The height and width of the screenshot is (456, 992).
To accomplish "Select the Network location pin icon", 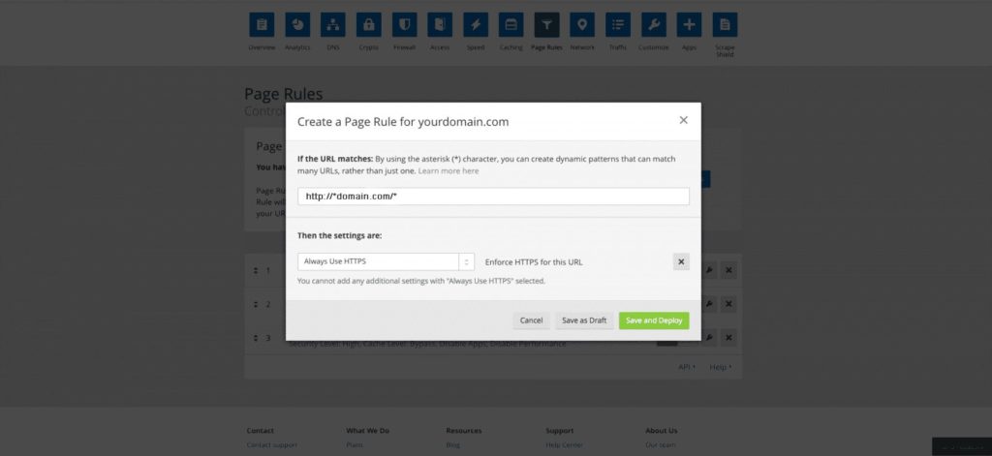I will 582,24.
